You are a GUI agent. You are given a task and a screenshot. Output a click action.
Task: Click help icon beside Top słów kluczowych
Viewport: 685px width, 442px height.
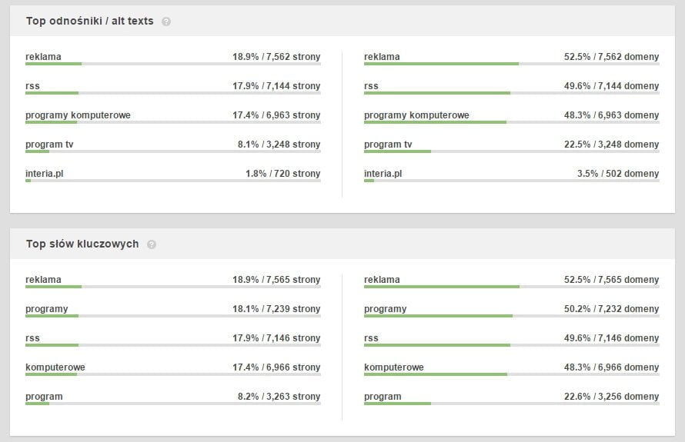[x=152, y=244]
